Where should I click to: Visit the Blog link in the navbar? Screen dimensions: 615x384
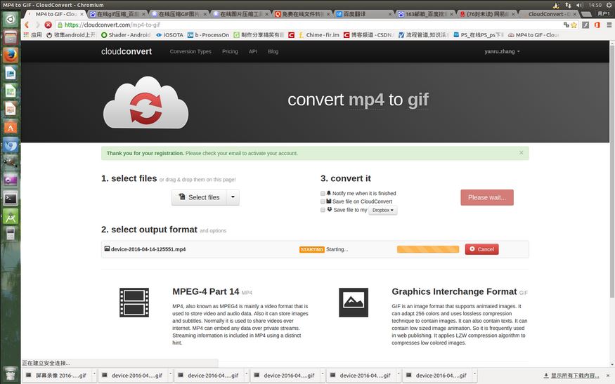[273, 51]
